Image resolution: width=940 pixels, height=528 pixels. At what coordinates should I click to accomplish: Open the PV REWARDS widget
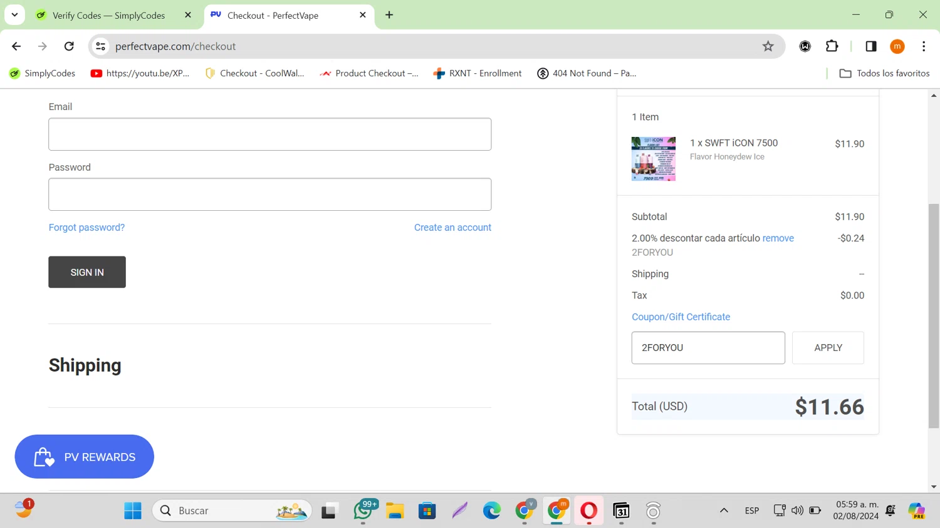(85, 457)
